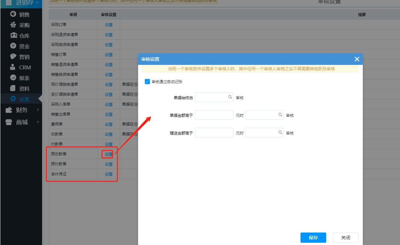The width and height of the screenshot is (400, 245).
Task: Click the 进销存 menu icon
Action: (x=9, y=3)
